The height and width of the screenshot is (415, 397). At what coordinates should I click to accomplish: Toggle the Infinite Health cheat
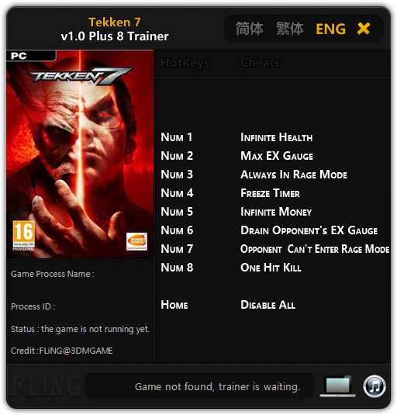pyautogui.click(x=276, y=137)
